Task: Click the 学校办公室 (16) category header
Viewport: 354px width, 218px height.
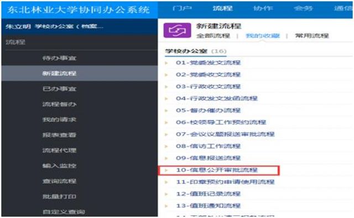Action: pos(196,51)
